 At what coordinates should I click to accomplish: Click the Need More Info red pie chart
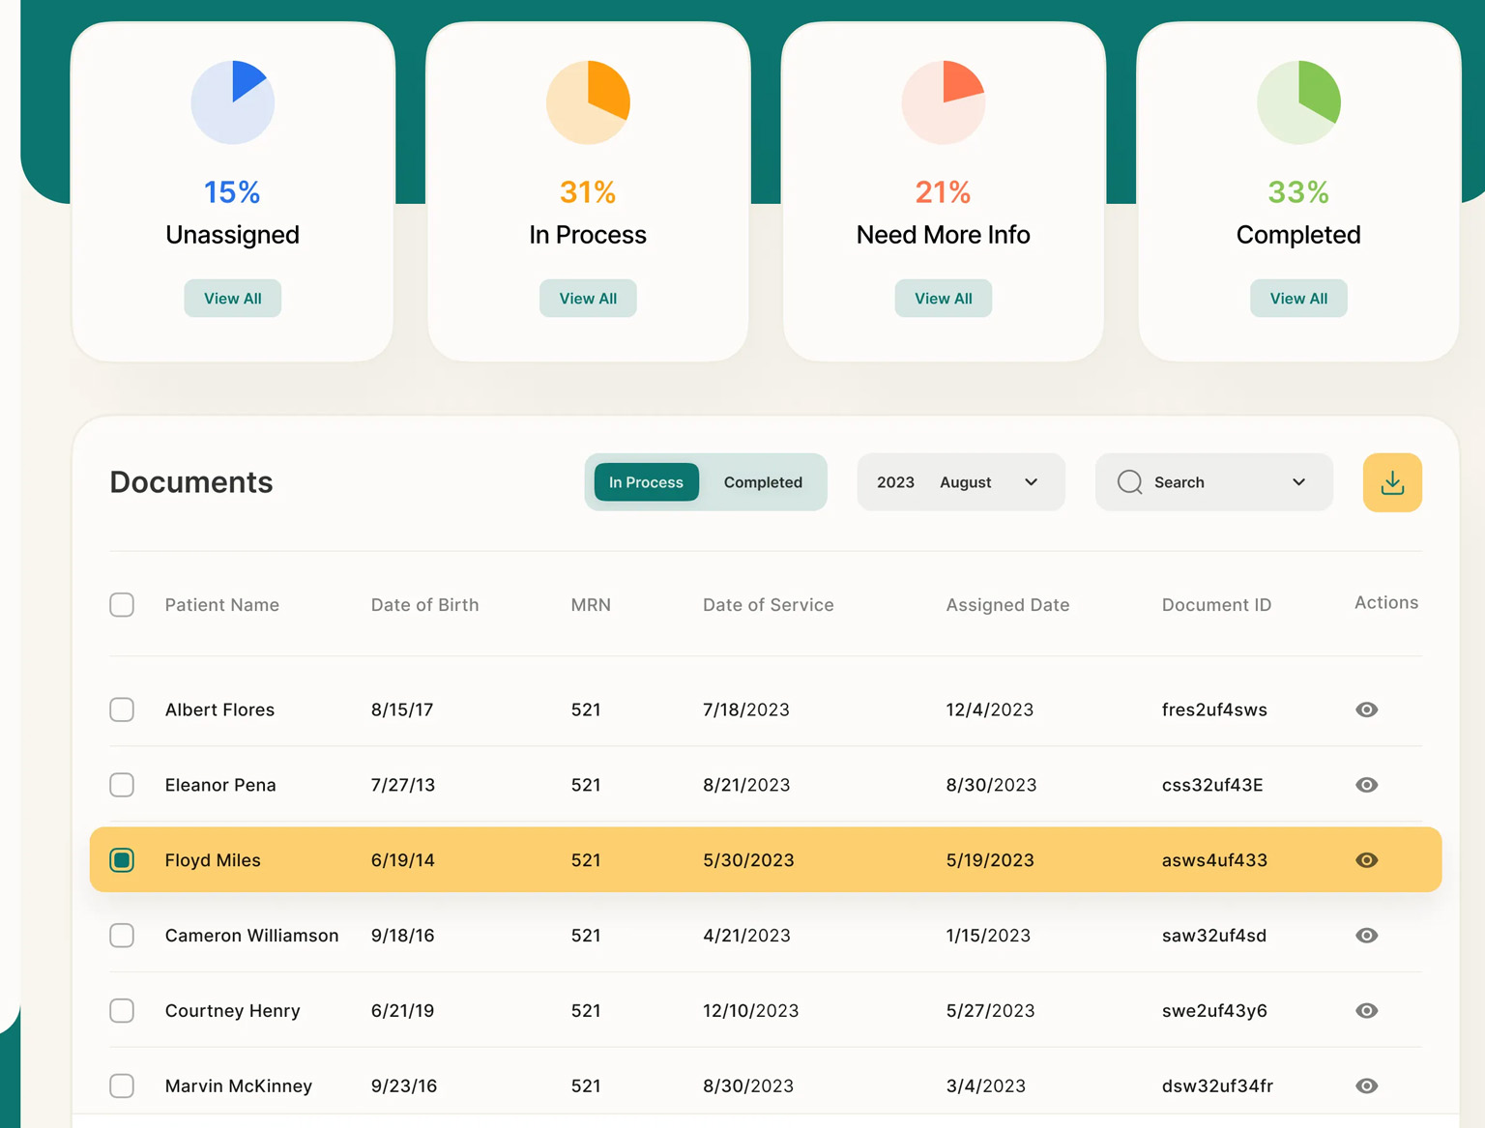coord(944,102)
